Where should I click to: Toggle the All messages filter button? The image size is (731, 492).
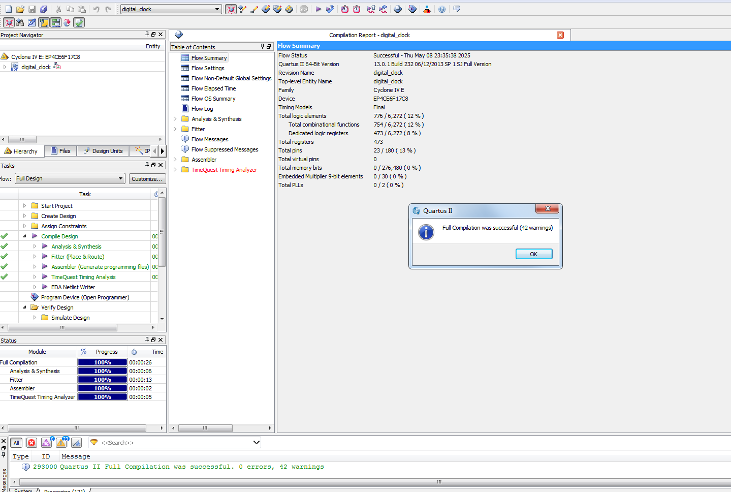pyautogui.click(x=16, y=443)
